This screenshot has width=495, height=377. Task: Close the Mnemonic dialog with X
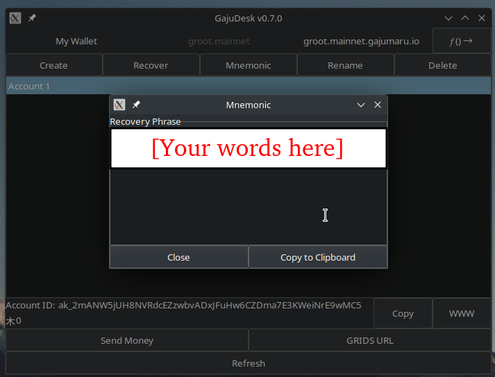[378, 105]
